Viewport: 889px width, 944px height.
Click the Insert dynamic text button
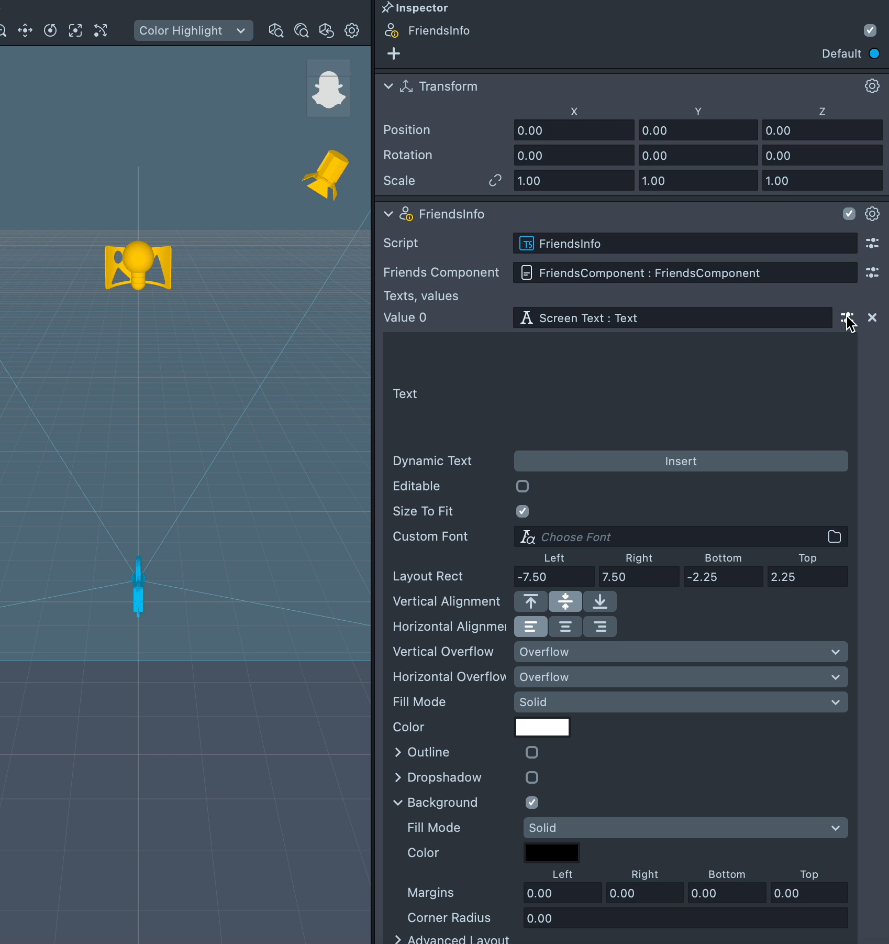pyautogui.click(x=680, y=461)
